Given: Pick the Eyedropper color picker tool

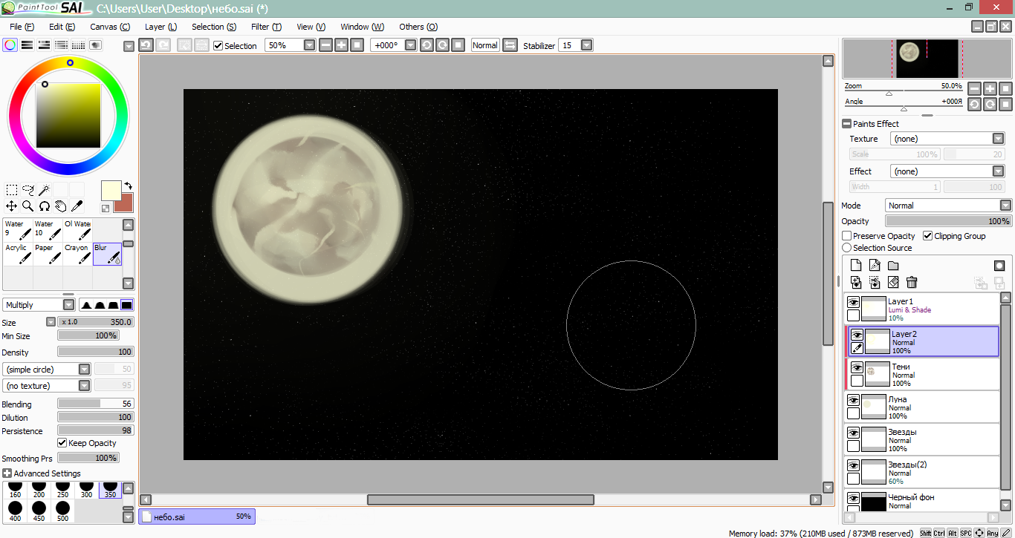Looking at the screenshot, I should click(77, 206).
